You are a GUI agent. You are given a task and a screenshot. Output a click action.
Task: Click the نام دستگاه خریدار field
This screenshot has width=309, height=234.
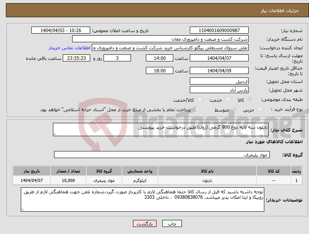(160, 39)
